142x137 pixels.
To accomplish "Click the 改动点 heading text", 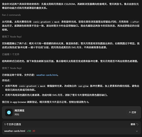I will coord(6,80).
